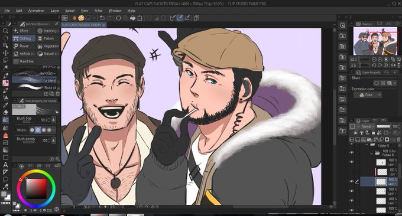Toggle brush preview lock icon in Tool property

(57, 112)
